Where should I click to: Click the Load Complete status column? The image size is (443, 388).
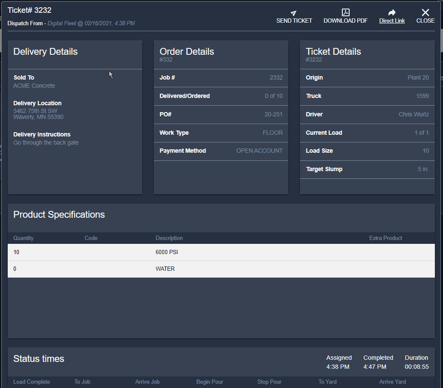[x=31, y=382]
